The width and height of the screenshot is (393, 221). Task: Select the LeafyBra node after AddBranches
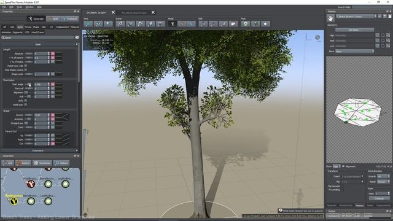48,201
